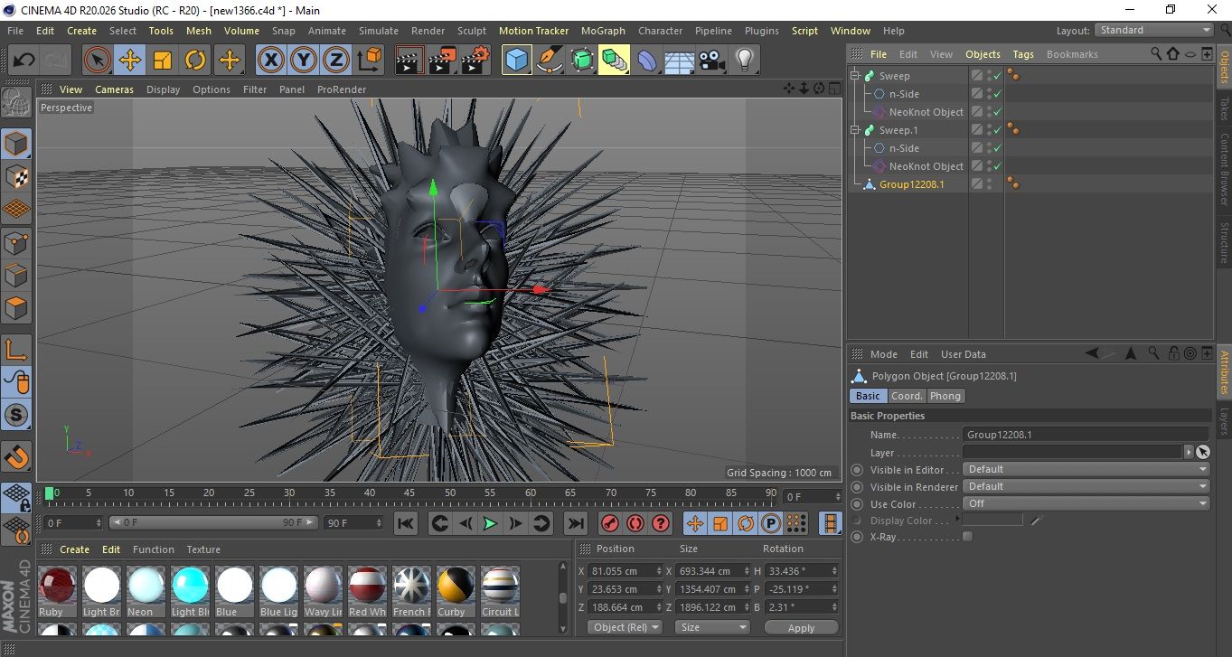
Task: Open the Bend deformer icon
Action: [x=647, y=61]
